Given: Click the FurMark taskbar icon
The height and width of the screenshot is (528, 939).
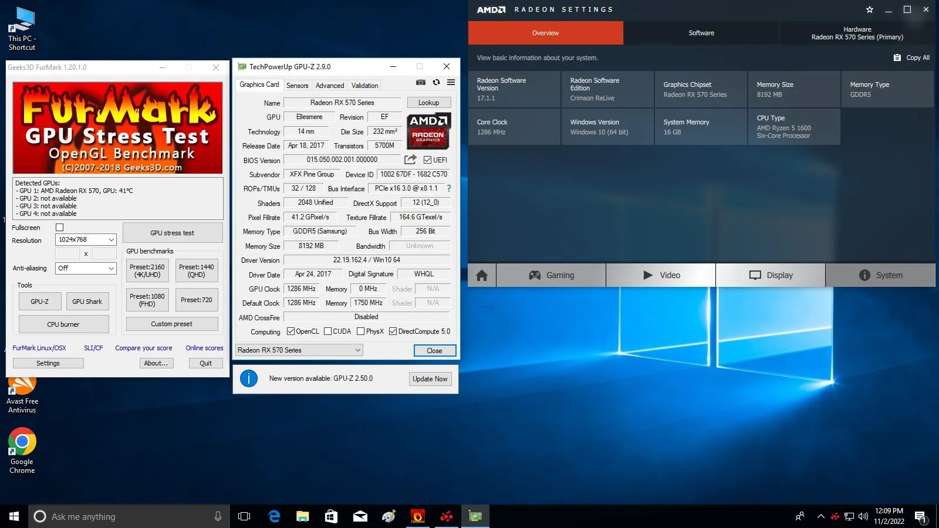Looking at the screenshot, I should 418,516.
